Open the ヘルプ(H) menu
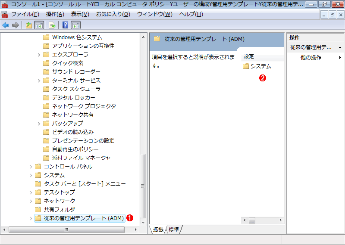 191,15
